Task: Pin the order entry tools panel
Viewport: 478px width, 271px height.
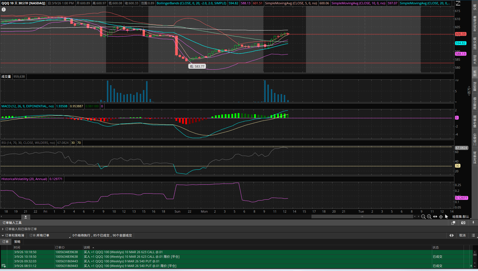Action: 473,223
